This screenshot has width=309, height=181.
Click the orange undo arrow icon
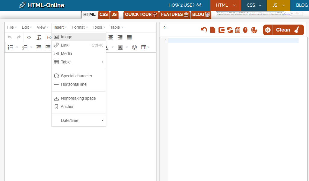coord(204,30)
